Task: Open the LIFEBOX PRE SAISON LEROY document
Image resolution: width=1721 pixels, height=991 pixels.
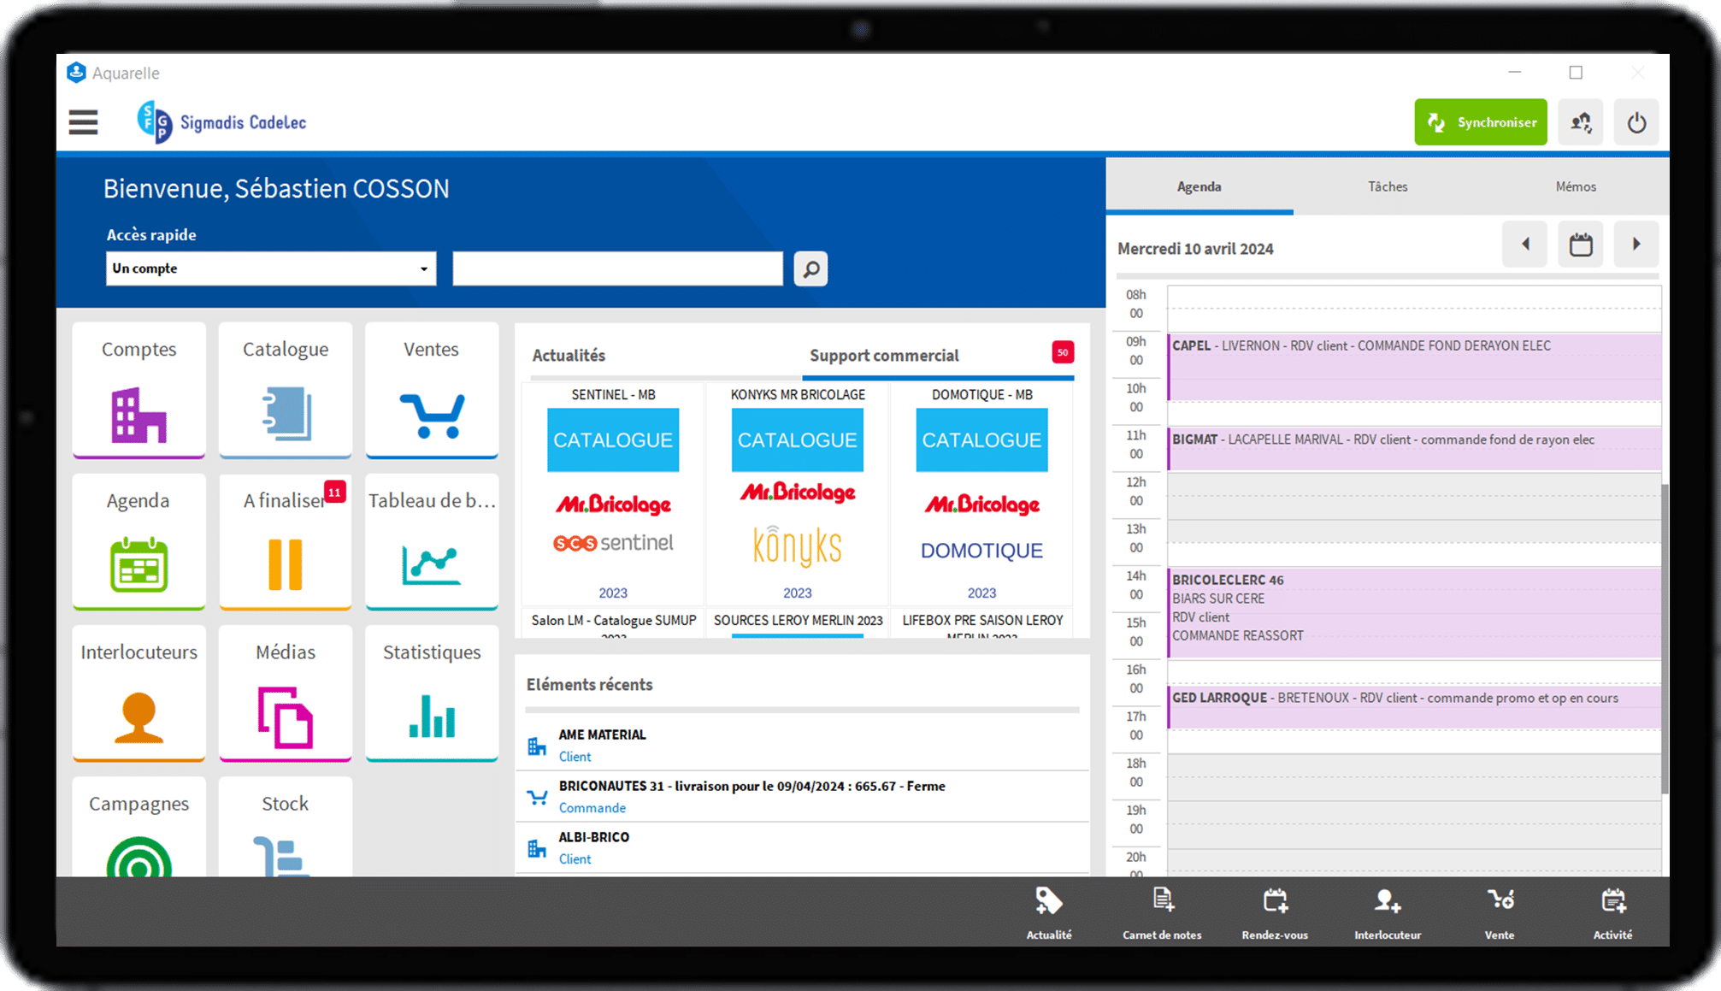Action: coord(981,624)
